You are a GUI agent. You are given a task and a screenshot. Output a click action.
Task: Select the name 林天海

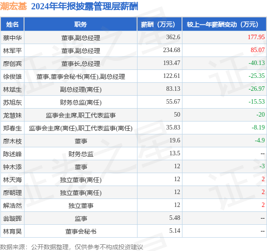[12, 180]
